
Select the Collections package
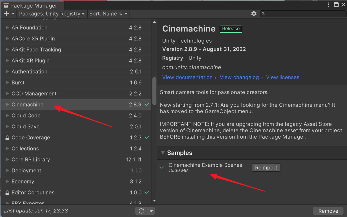coord(76,148)
